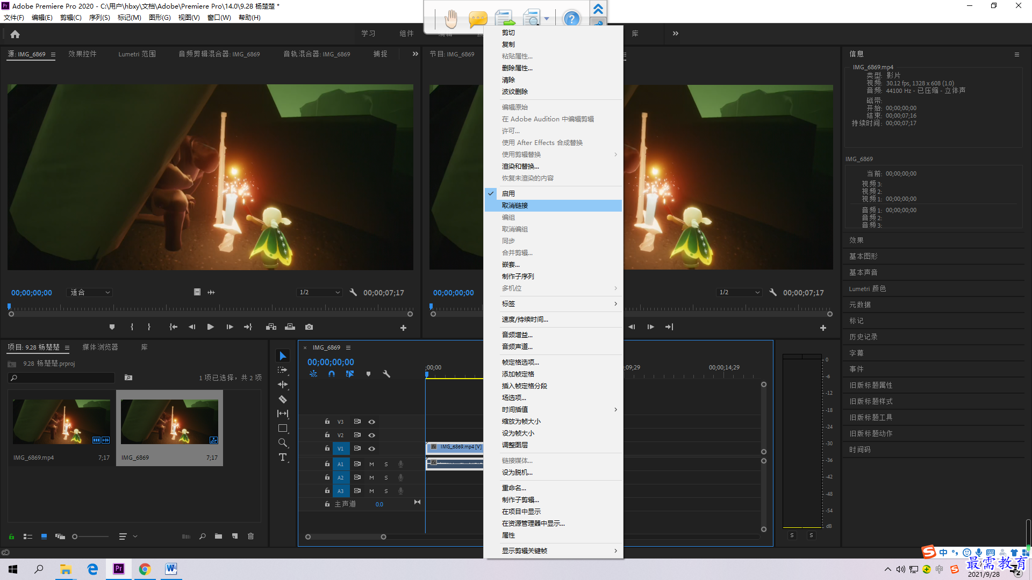Select the Ripple Edit tool

(283, 385)
